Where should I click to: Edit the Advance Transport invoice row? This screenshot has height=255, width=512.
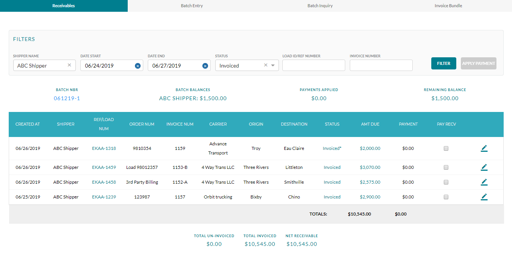coord(484,148)
